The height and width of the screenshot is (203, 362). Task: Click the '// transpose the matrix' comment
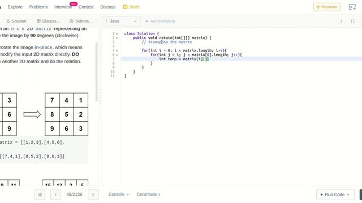coord(167,42)
